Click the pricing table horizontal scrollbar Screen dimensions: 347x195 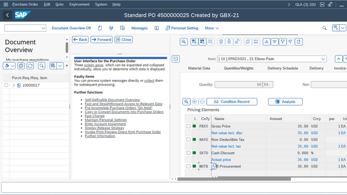tap(234, 179)
